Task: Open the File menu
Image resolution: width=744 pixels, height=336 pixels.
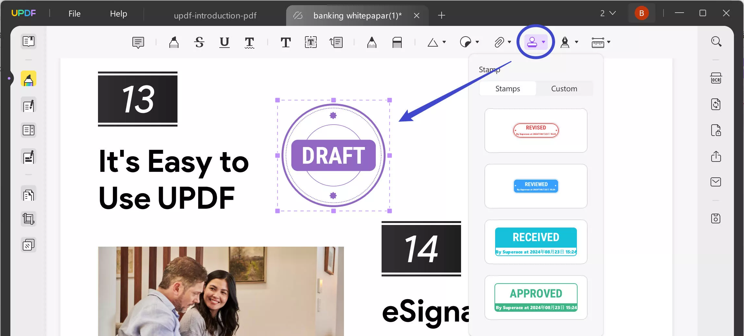Action: click(74, 14)
